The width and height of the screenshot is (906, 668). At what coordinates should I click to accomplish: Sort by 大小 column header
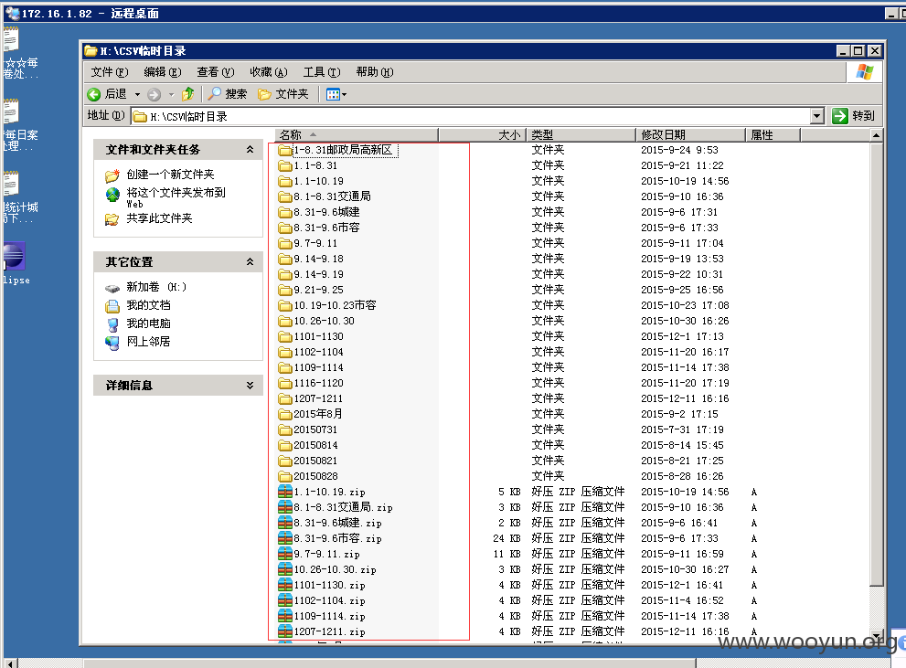click(x=483, y=135)
